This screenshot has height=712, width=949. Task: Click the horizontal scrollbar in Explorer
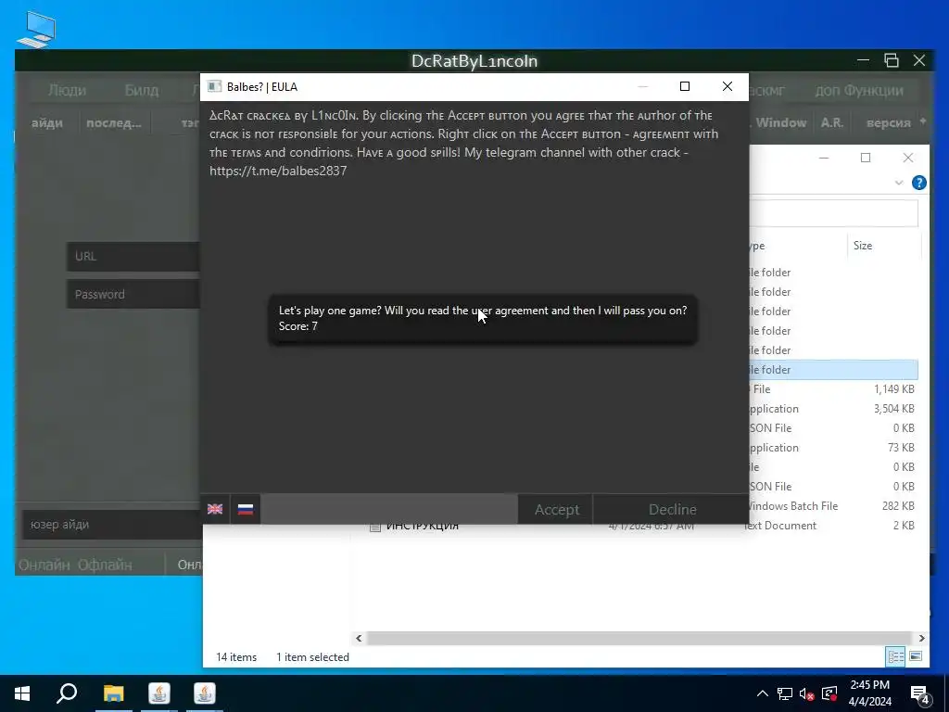[639, 638]
